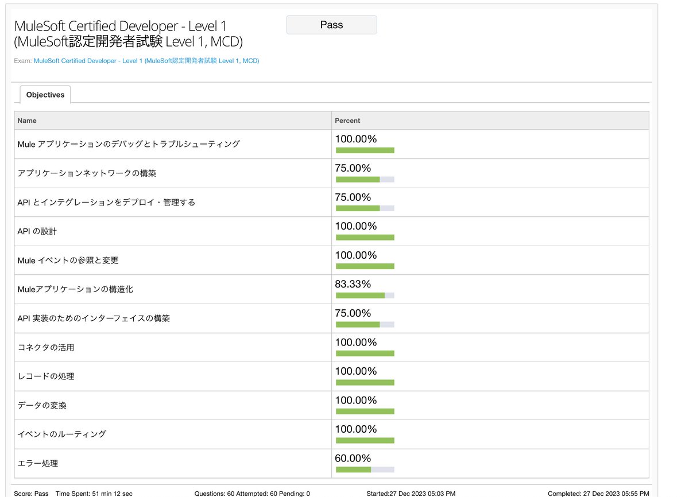Image resolution: width=689 pixels, height=497 pixels.
Task: Select the コネクタの活用 row
Action: 331,347
